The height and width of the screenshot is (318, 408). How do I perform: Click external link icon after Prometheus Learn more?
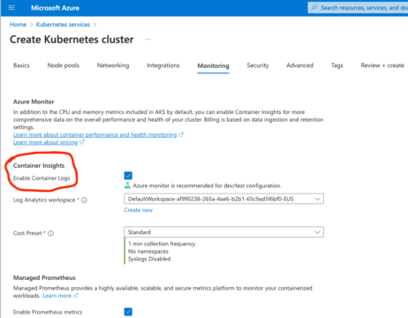pos(76,295)
